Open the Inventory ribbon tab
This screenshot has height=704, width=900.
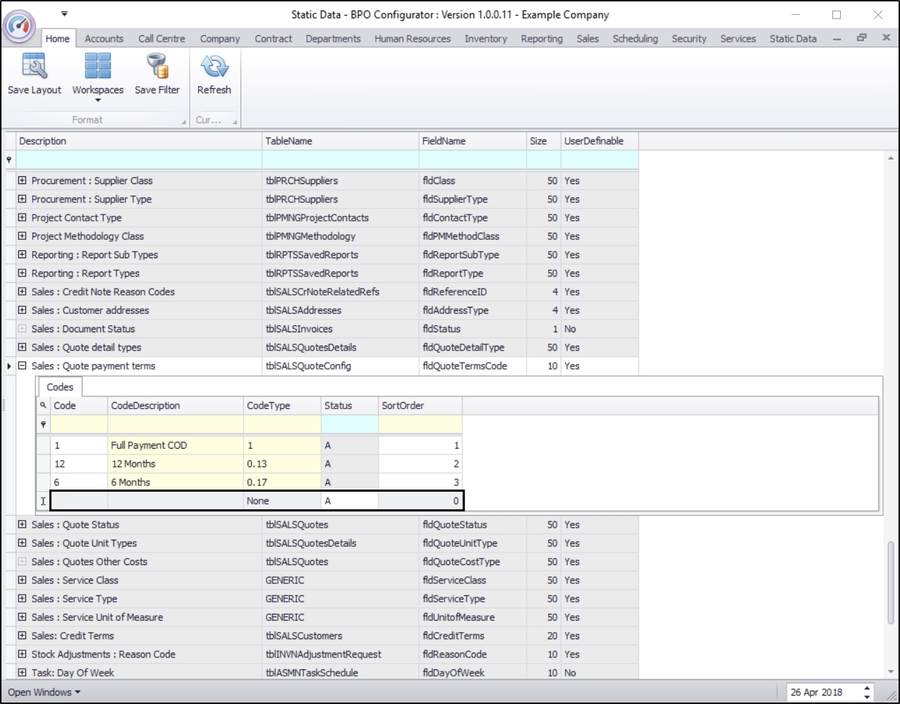tap(485, 39)
